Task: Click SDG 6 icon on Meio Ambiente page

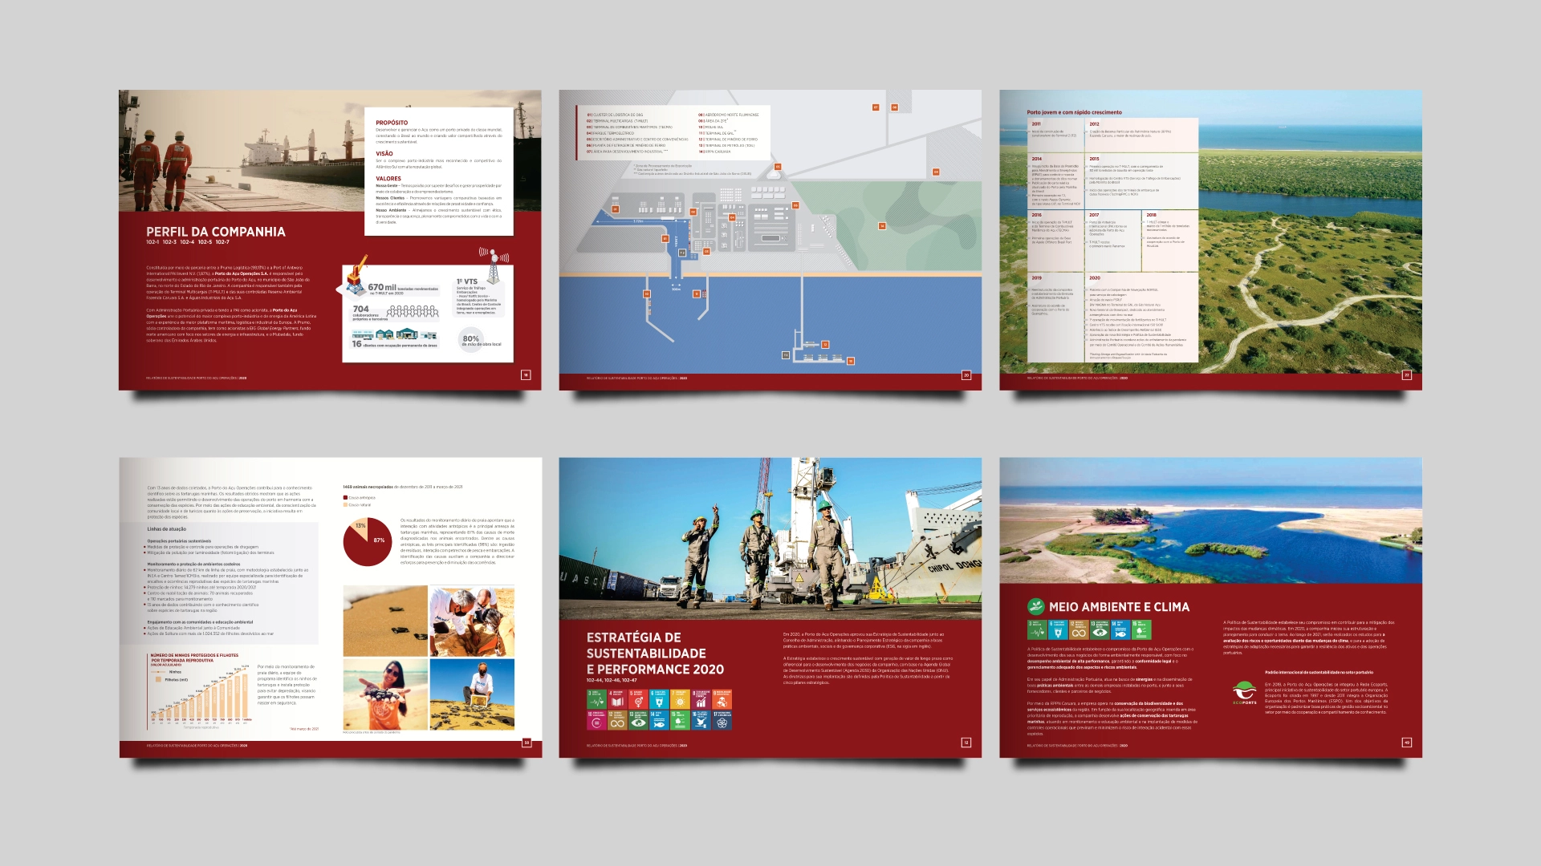Action: pyautogui.click(x=1058, y=629)
